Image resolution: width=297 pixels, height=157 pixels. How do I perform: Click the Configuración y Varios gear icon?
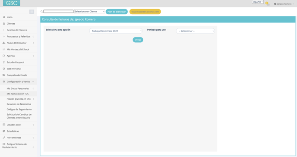pyautogui.click(x=4, y=82)
